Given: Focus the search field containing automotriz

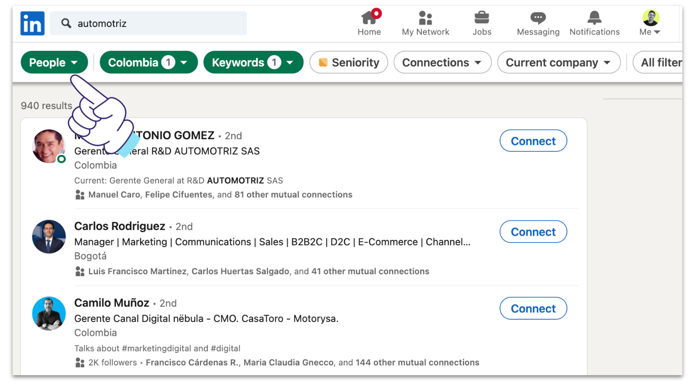Looking at the screenshot, I should pyautogui.click(x=148, y=23).
